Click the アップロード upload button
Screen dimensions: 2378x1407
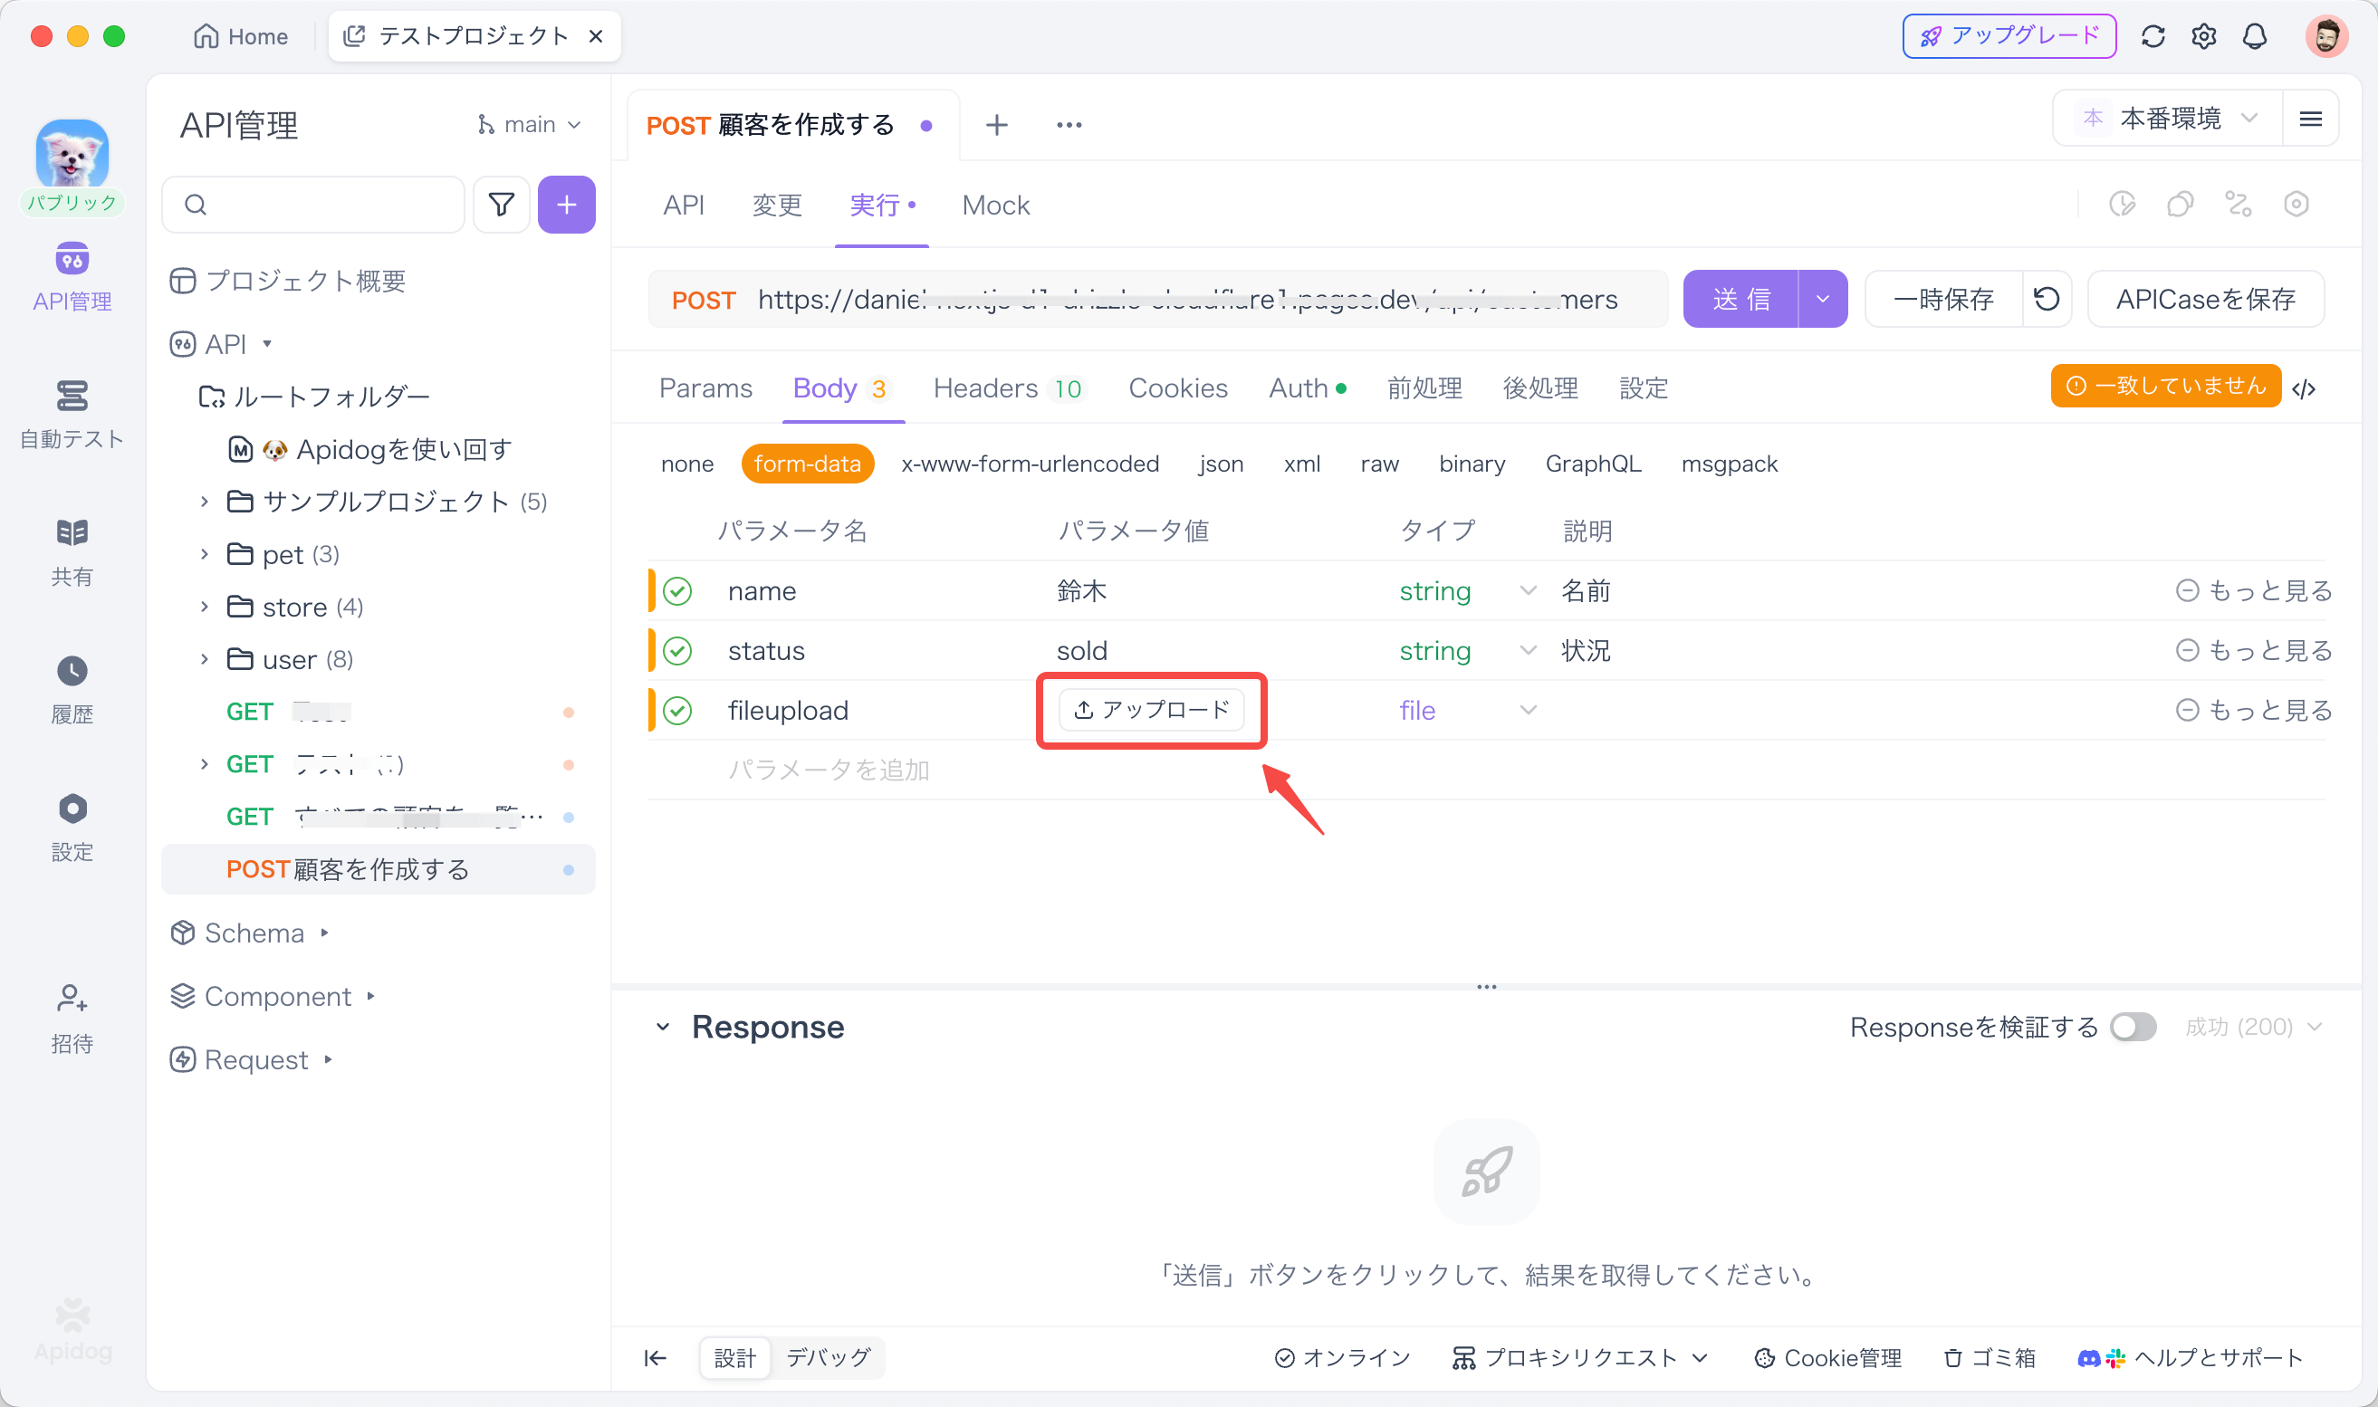tap(1151, 709)
